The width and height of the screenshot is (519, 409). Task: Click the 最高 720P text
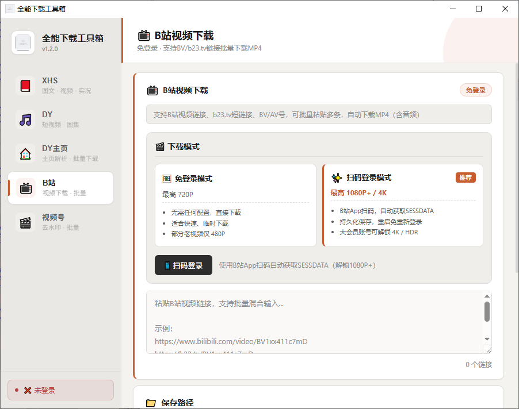tap(177, 195)
